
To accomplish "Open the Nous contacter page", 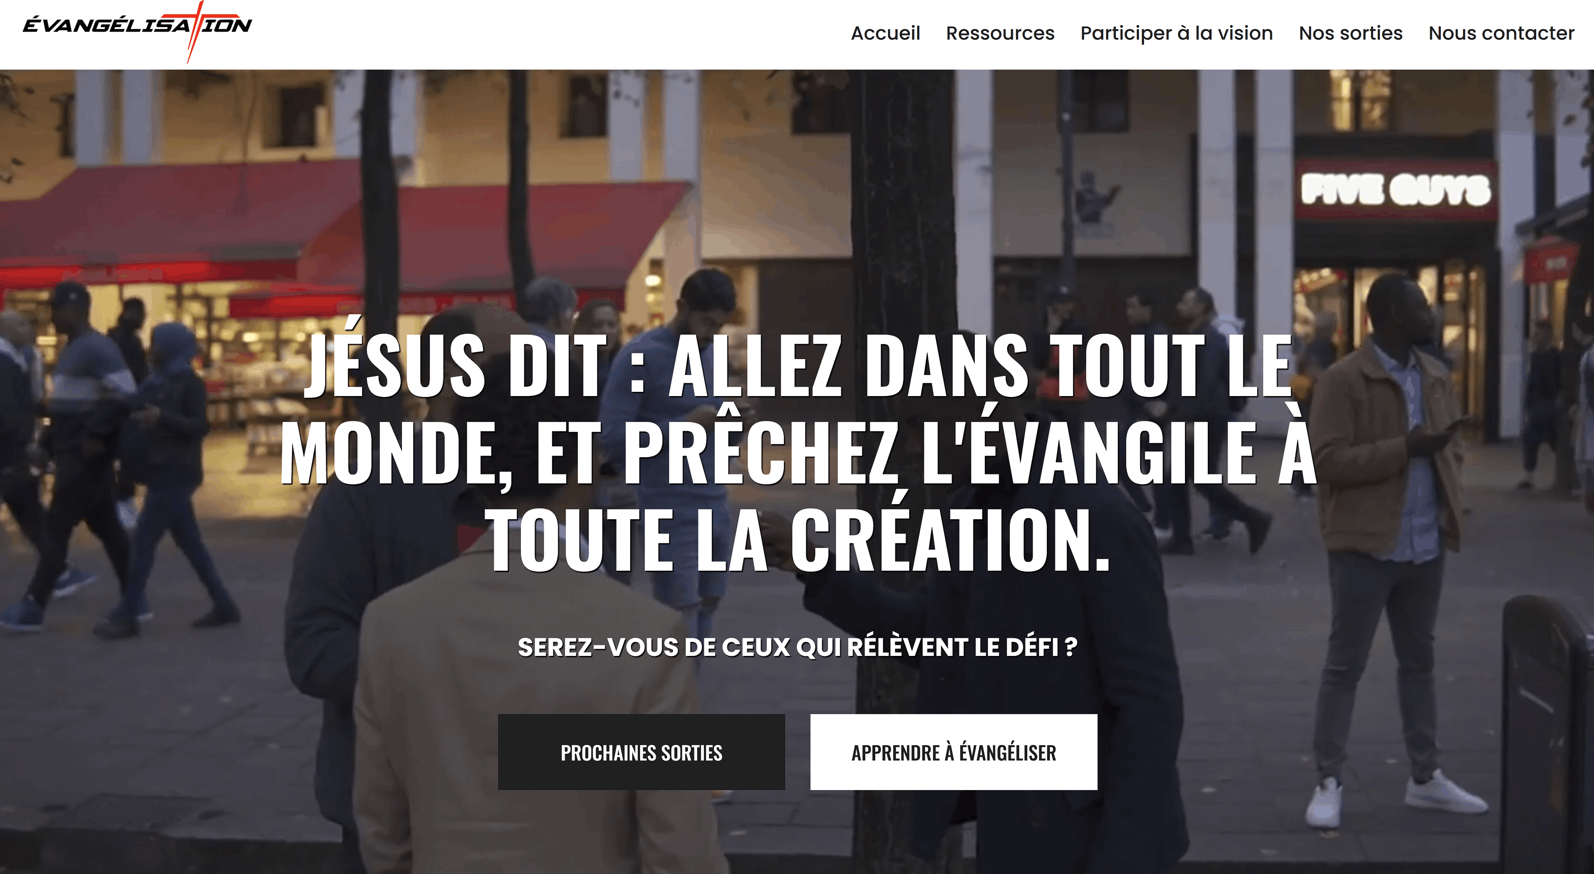I will (x=1501, y=33).
